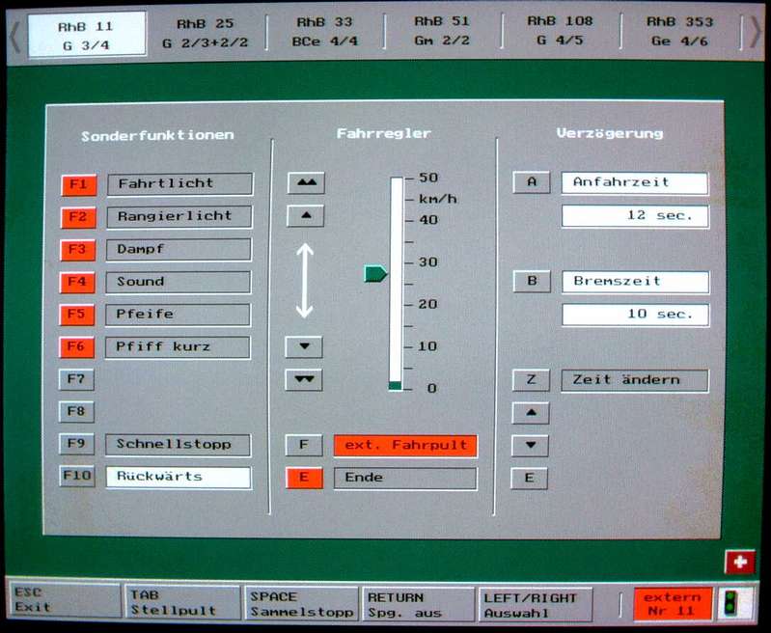Toggle F10 Rückwärts direction
The image size is (771, 633).
click(x=77, y=478)
